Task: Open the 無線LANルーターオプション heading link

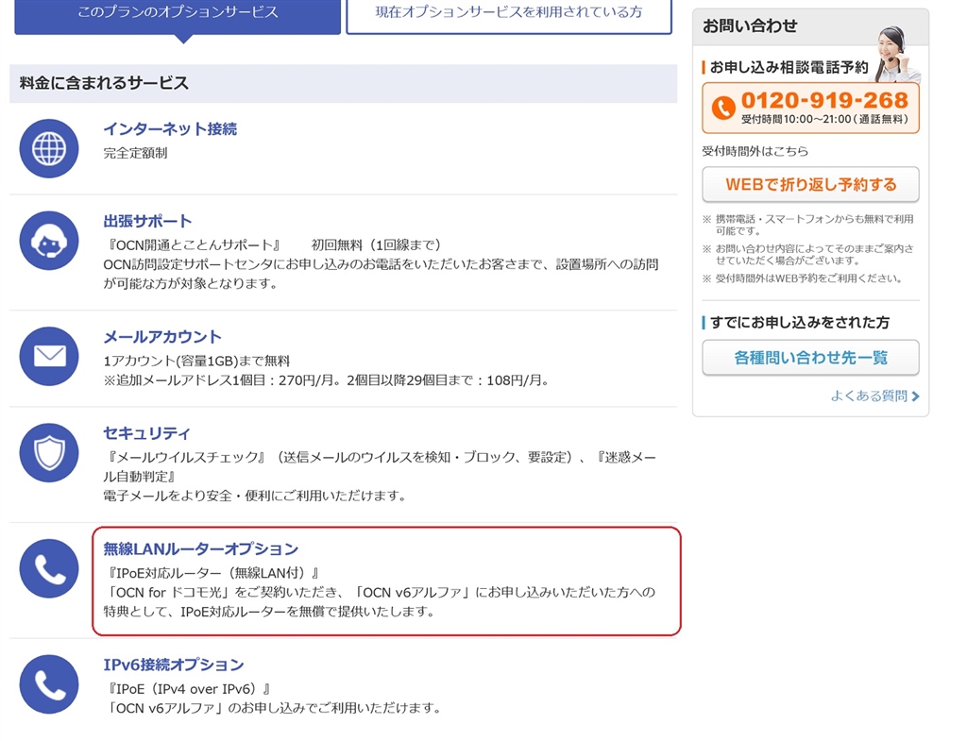Action: 201,548
